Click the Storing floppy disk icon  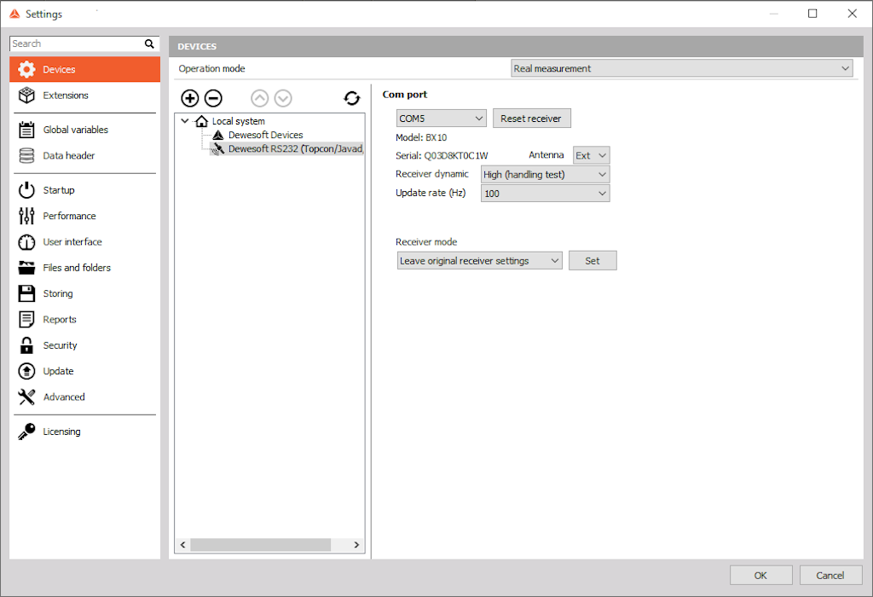tap(26, 293)
